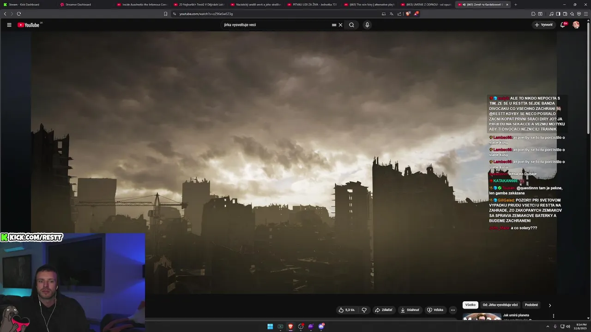This screenshot has height=332, width=591.
Task: Open options menu for Jak umírá planeta video
Action: point(553,316)
